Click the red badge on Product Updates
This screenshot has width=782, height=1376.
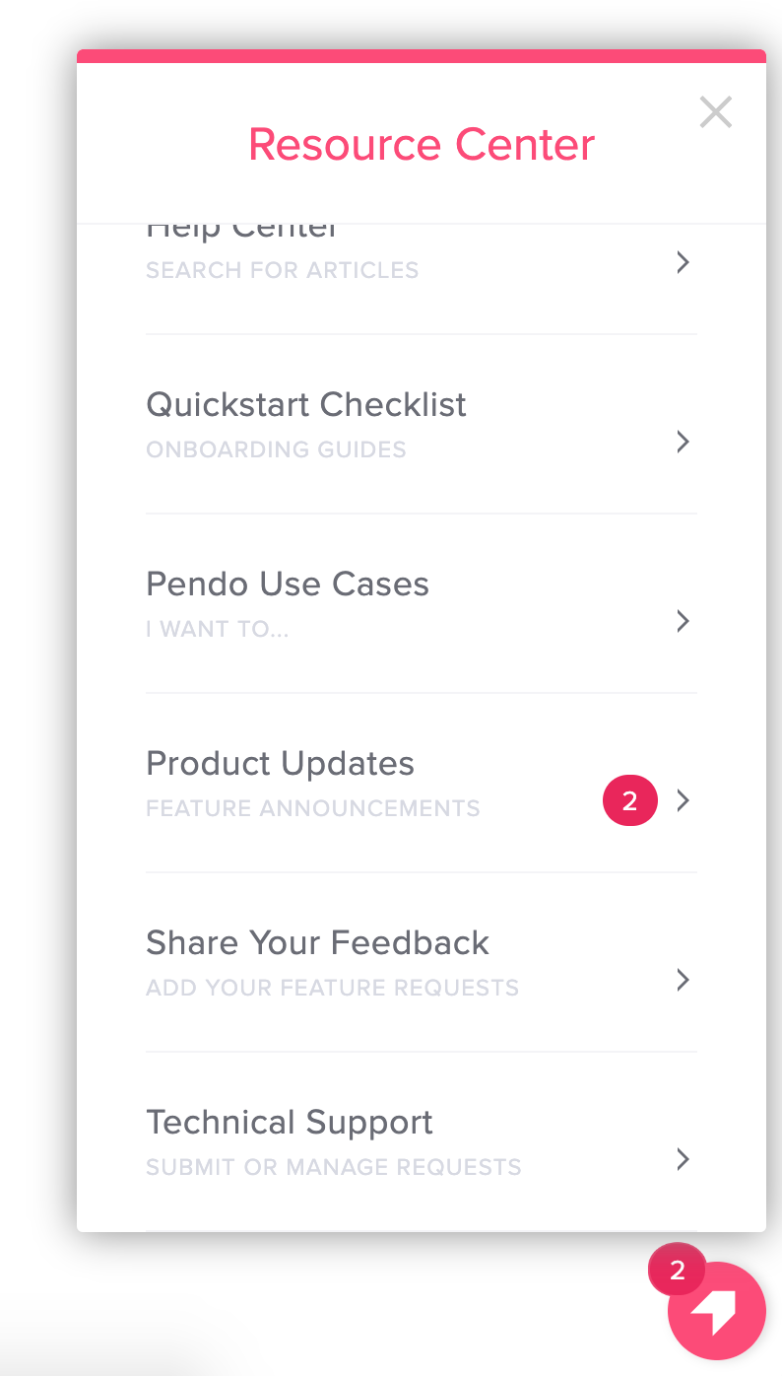pyautogui.click(x=630, y=800)
